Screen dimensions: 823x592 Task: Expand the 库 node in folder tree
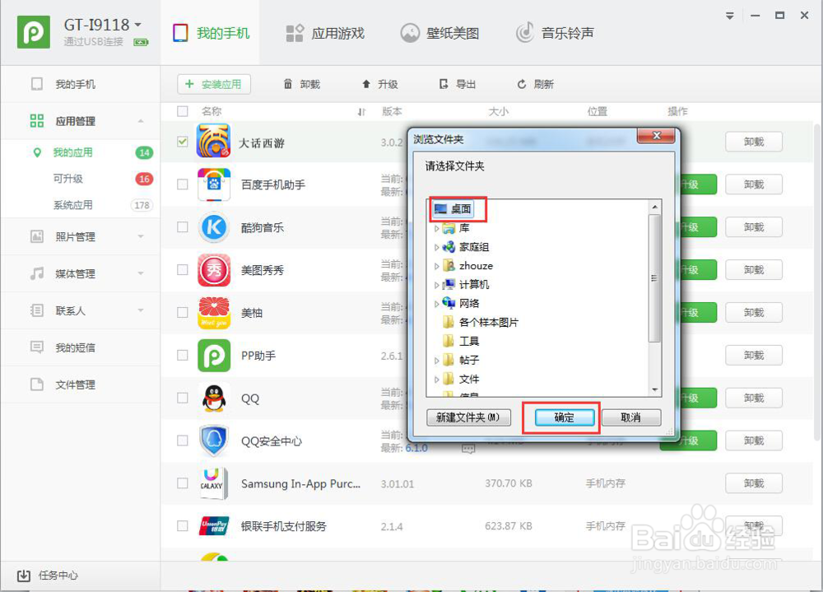click(436, 229)
